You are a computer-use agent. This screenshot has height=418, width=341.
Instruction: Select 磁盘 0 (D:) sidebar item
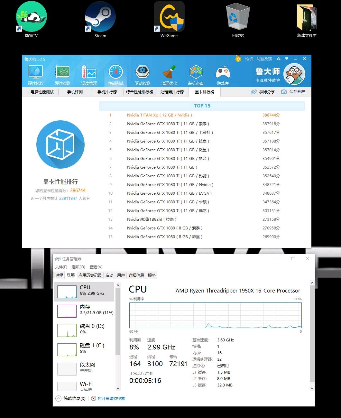coord(84,330)
